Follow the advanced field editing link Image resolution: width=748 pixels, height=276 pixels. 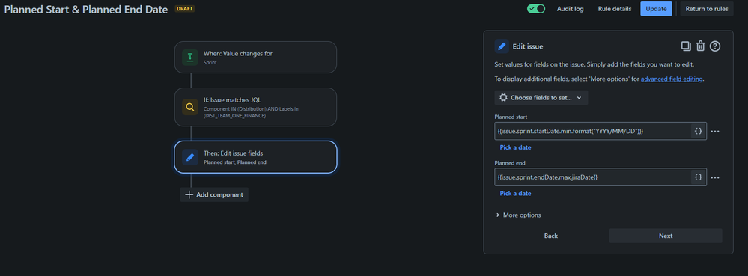(x=672, y=79)
